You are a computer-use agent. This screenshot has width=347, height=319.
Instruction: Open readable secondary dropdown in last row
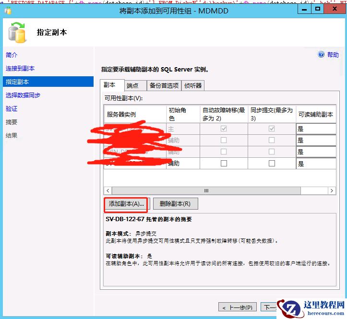pyautogui.click(x=316, y=164)
